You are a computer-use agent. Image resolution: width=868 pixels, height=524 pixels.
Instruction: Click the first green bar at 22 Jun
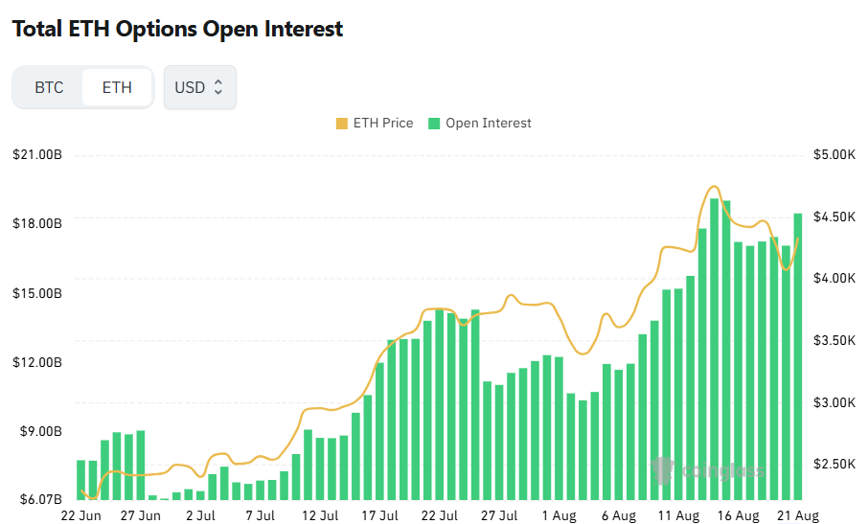(80, 480)
